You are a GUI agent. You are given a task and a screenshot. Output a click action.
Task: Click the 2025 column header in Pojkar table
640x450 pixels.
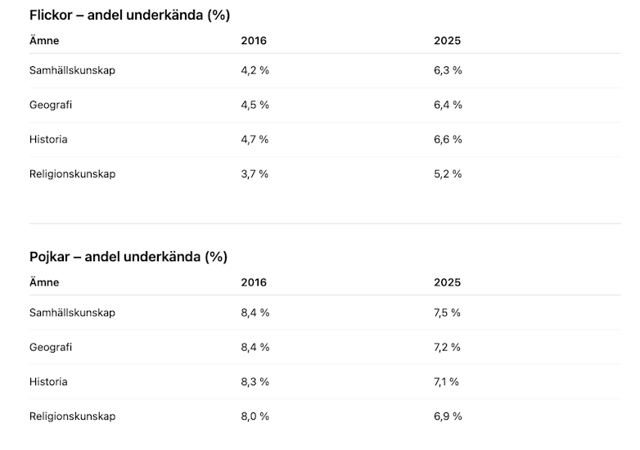pyautogui.click(x=447, y=282)
